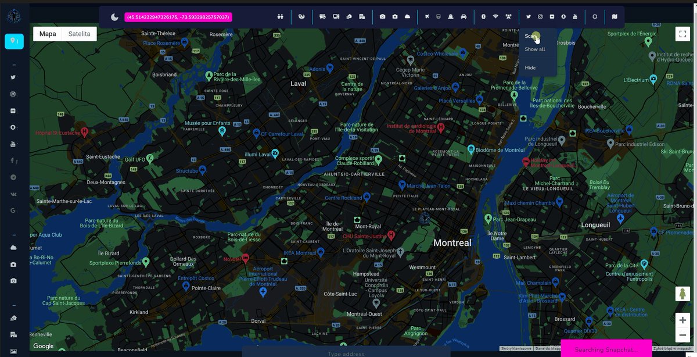Open the Google logo link on map

[x=44, y=347]
